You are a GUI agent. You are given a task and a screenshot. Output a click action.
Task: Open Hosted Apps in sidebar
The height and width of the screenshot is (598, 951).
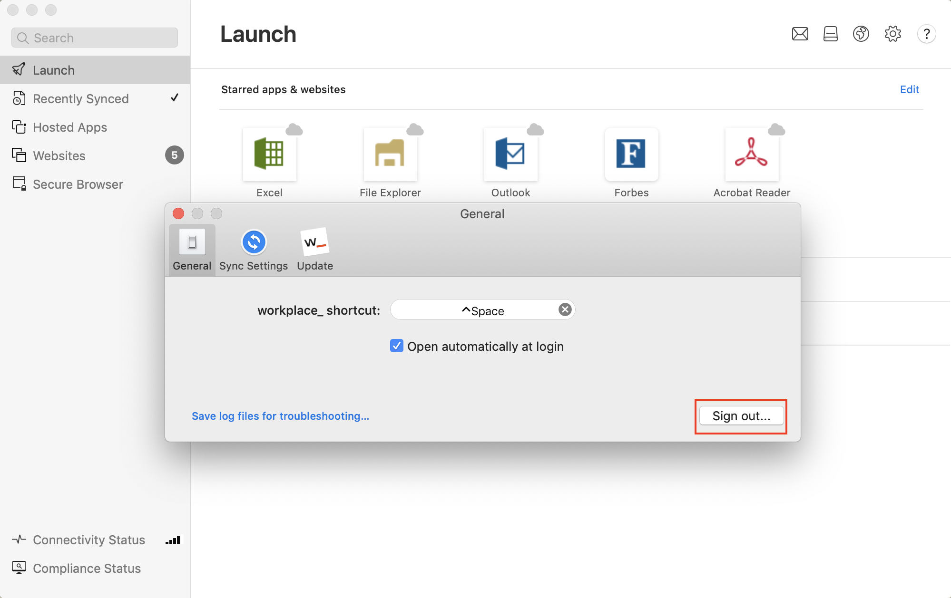[x=95, y=127]
